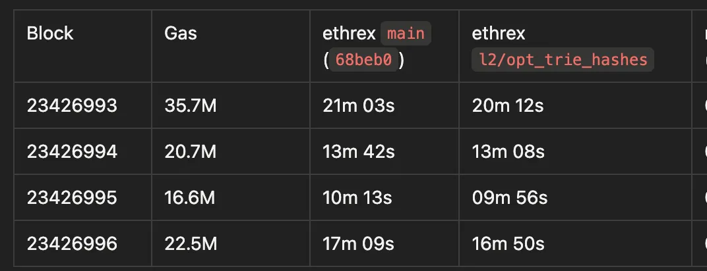Screen dimensions: 707x271
Task: Select the 17m 09s timing cell
Action: 359,244
